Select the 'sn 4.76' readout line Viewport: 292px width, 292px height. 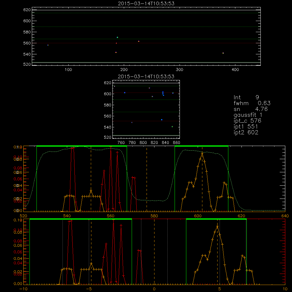point(251,109)
